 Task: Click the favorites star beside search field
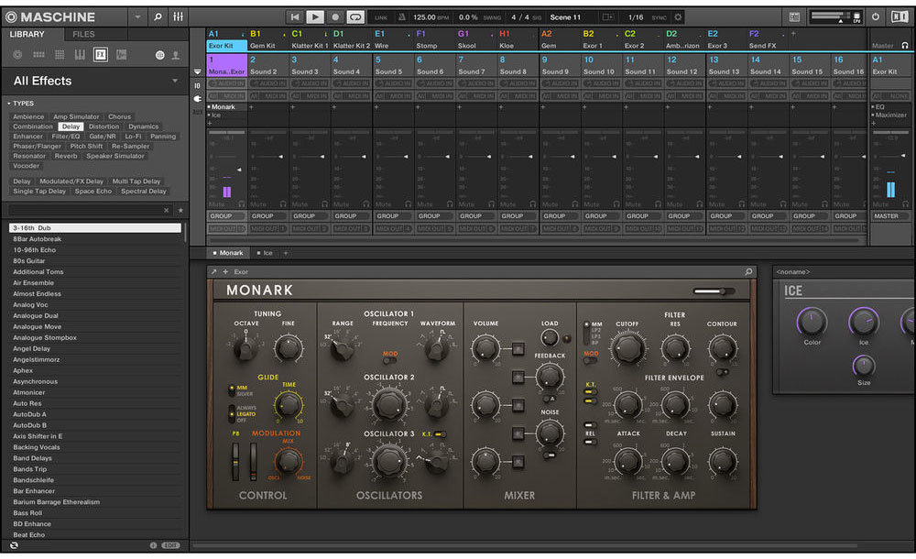tap(180, 210)
